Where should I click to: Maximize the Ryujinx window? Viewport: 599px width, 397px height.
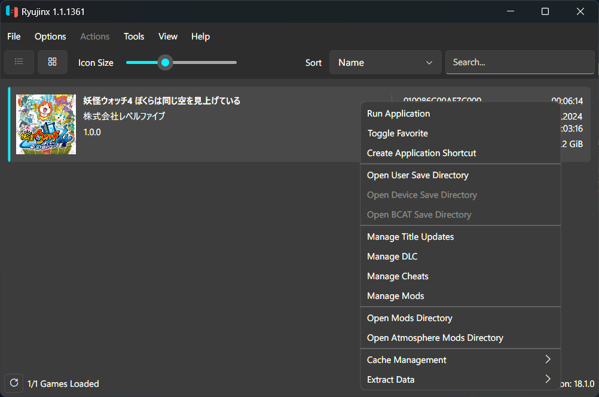pos(545,11)
